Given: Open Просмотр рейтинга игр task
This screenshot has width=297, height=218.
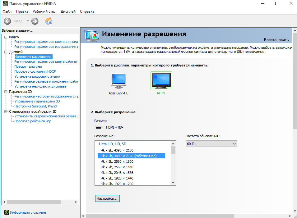Looking at the screenshot, I should coord(33,121).
